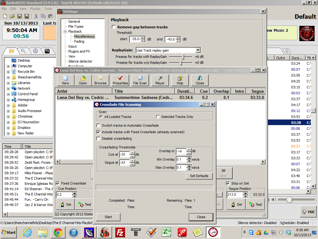Open Google Chrome from the taskbar

pos(57,232)
